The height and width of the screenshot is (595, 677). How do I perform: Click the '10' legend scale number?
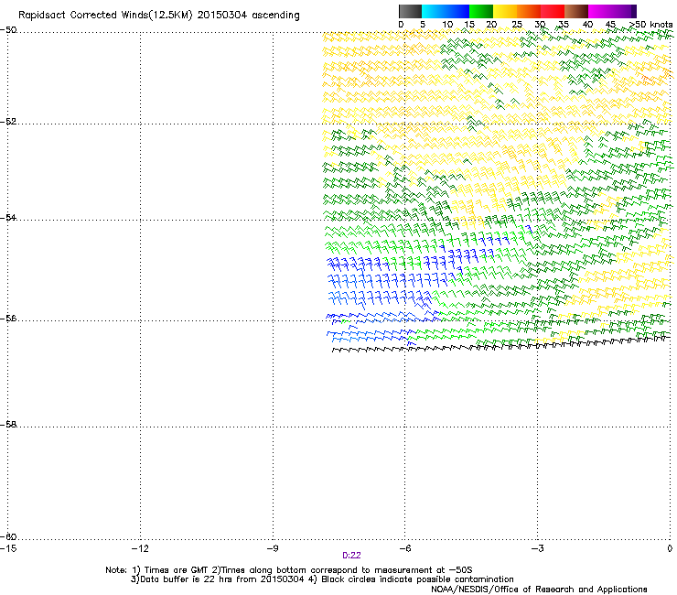[x=447, y=25]
